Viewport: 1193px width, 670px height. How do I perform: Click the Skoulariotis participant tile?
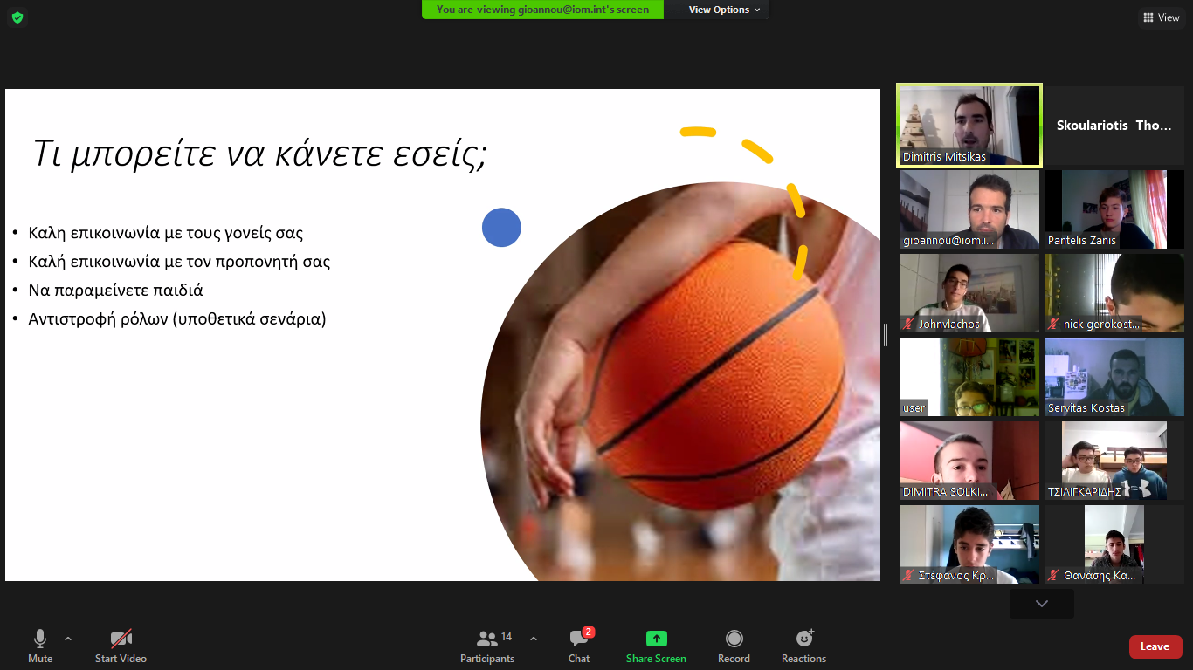click(x=1114, y=126)
